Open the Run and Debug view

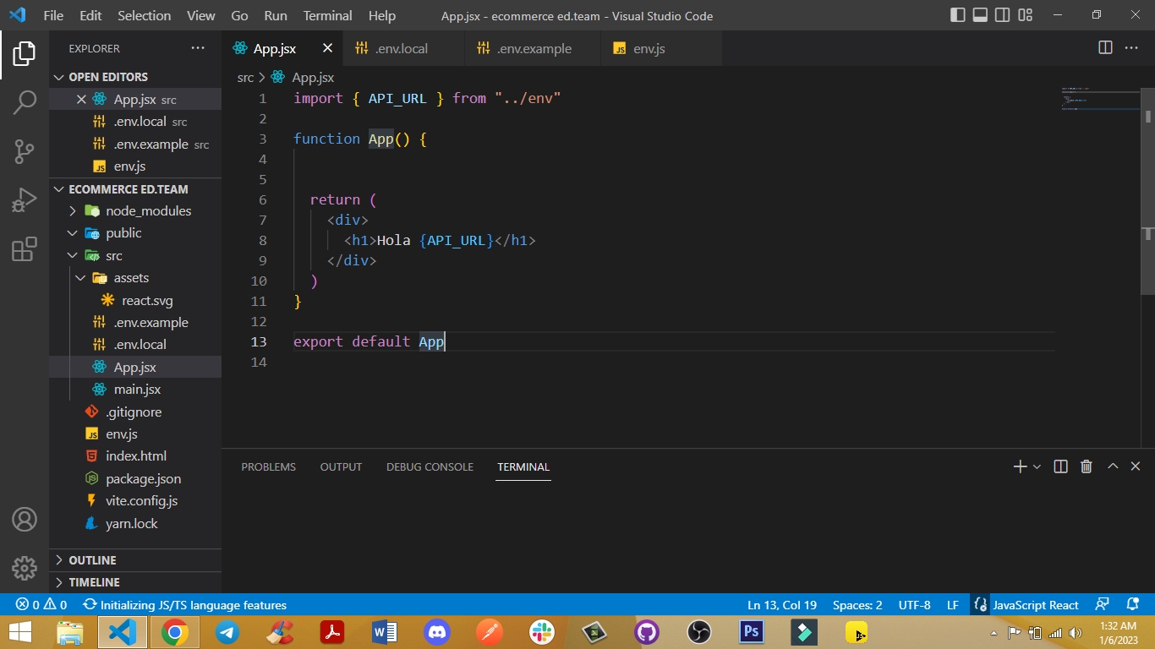25,200
